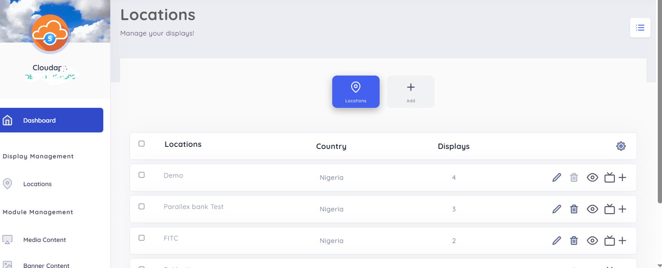Add a display to Demo location
Viewport: 662px width, 268px height.
(615, 177)
